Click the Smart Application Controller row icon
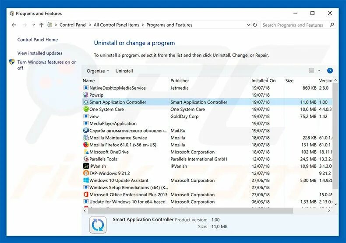This screenshot has width=346, height=243. click(x=86, y=102)
